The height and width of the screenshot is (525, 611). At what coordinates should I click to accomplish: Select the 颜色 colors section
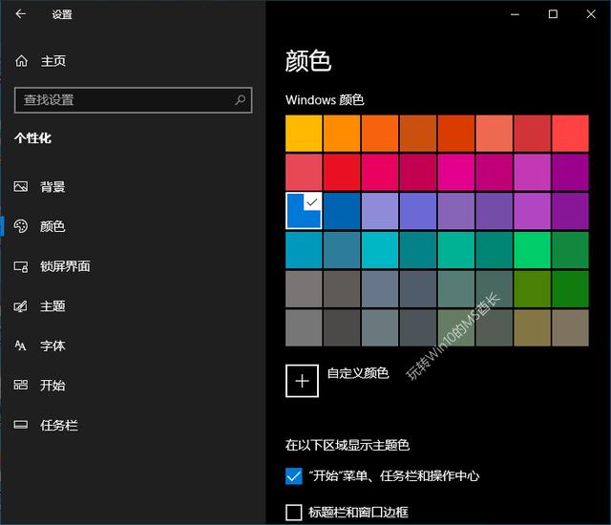[x=53, y=226]
